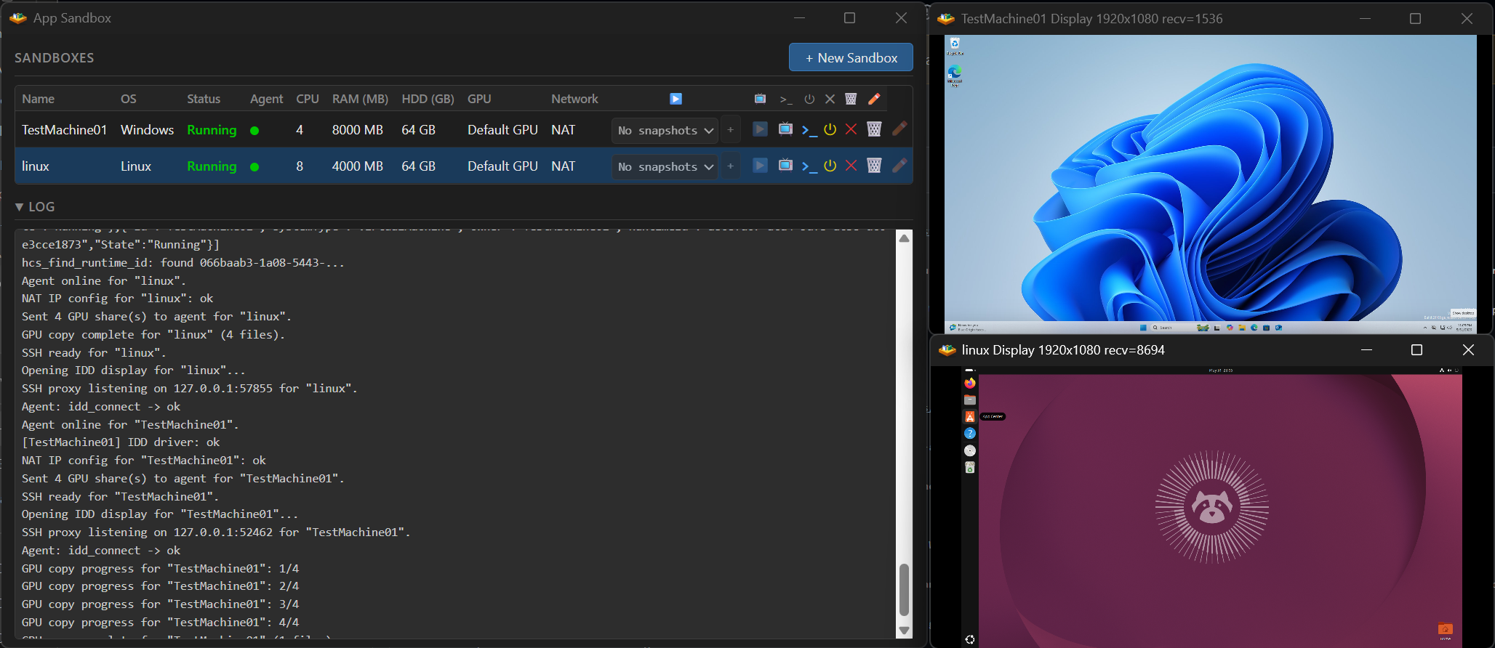This screenshot has width=1495, height=648.
Task: Click the green agent dot for linux
Action: pos(254,167)
